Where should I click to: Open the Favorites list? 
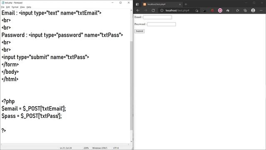click(237, 10)
